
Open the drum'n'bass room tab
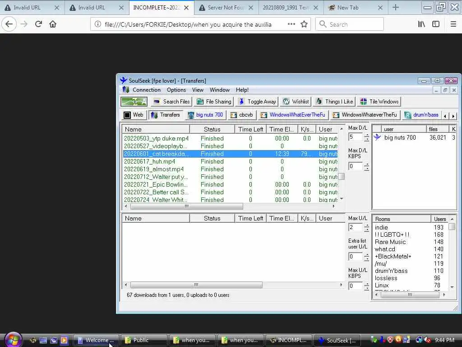point(422,115)
